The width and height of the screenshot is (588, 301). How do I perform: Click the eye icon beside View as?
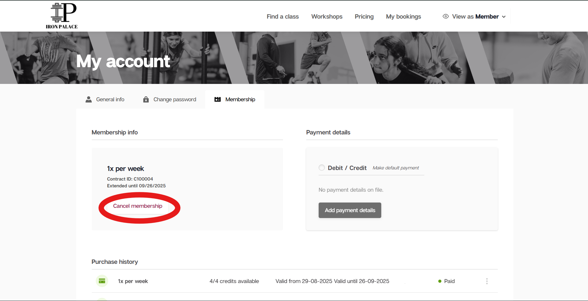[445, 16]
